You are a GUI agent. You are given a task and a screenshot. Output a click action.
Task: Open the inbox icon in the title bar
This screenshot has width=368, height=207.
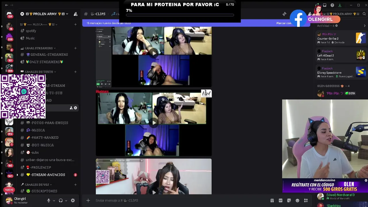(x=325, y=5)
